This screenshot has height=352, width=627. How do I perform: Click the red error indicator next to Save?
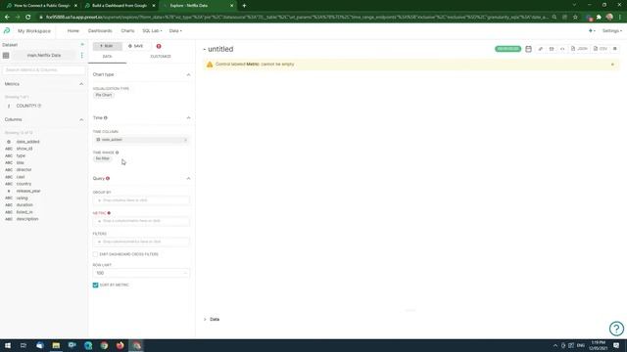[x=159, y=46]
